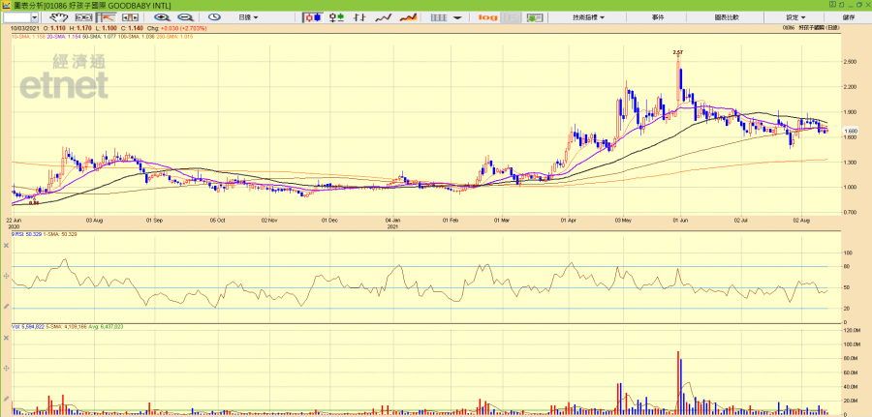Toggle the log scale button
The height and width of the screenshot is (417, 872).
click(x=487, y=17)
